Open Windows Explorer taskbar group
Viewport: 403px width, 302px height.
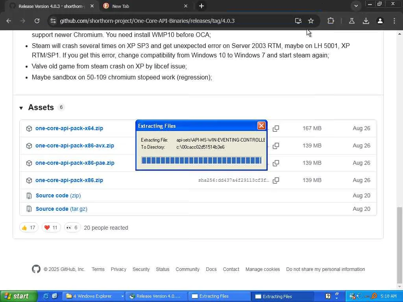click(94, 296)
